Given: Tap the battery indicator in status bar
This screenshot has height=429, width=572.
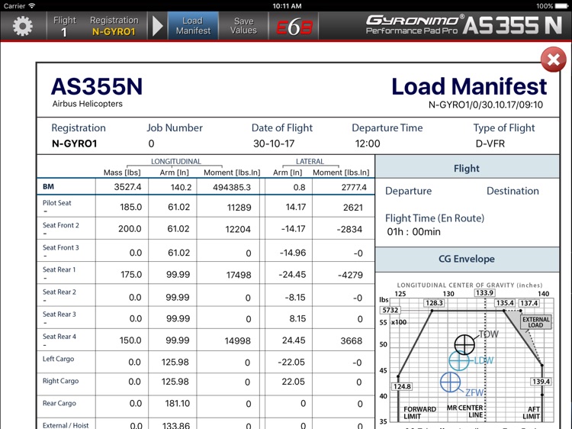Looking at the screenshot, I should coord(561,6).
